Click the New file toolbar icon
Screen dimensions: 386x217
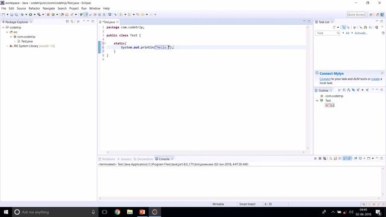pos(4,14)
